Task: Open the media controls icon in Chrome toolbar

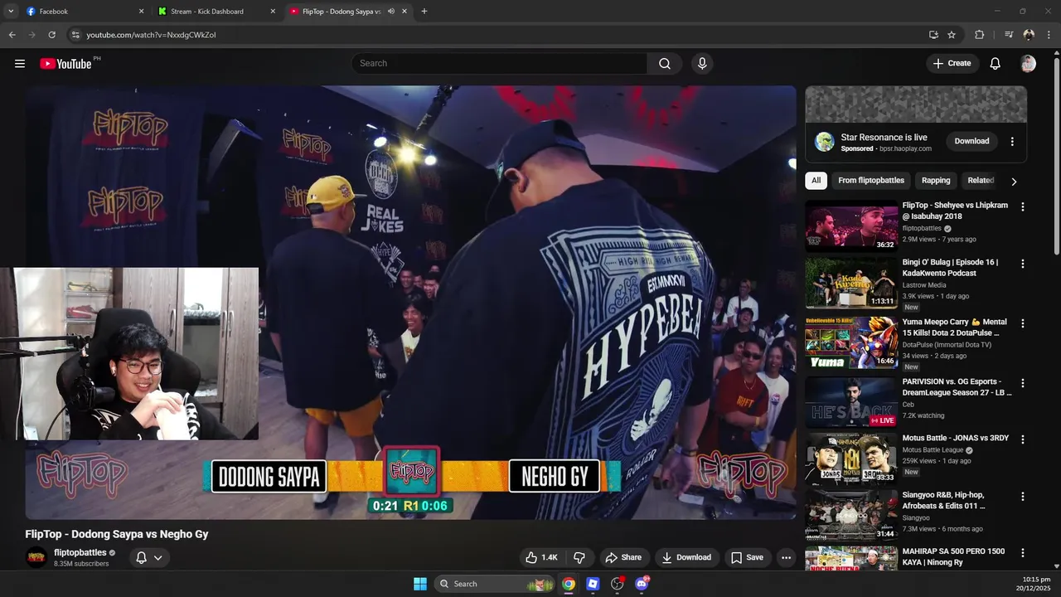Action: [1009, 35]
